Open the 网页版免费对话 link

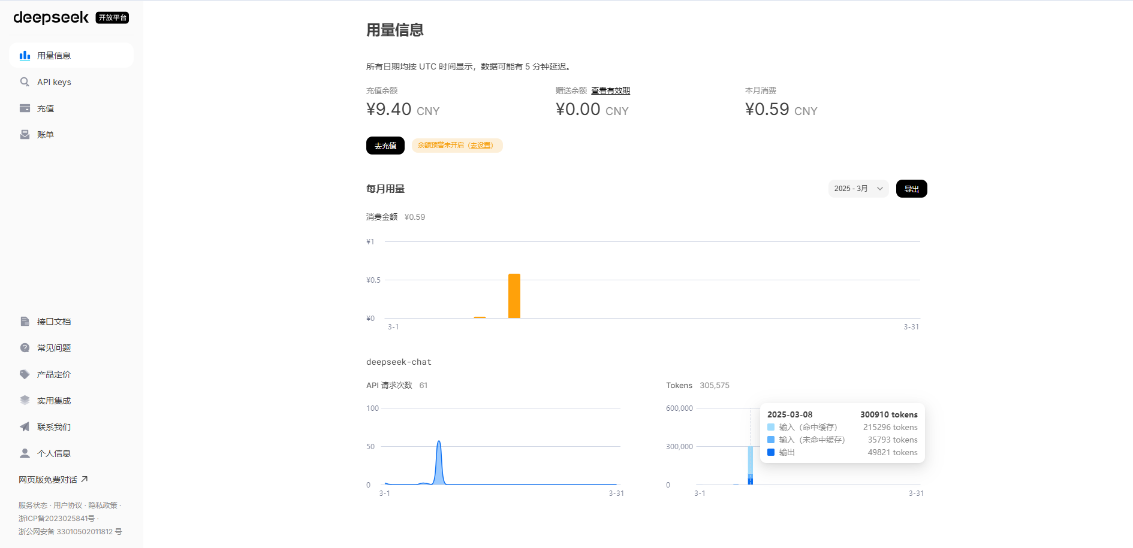[x=53, y=480]
